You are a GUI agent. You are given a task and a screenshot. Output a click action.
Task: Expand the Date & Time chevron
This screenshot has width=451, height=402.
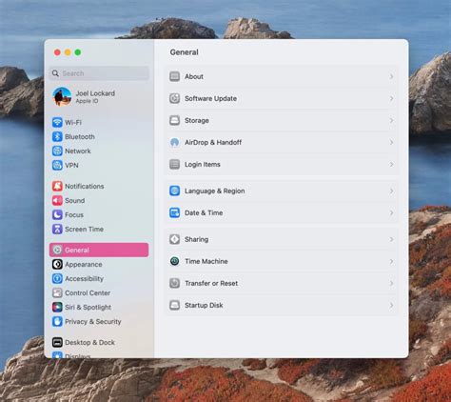[x=391, y=212]
